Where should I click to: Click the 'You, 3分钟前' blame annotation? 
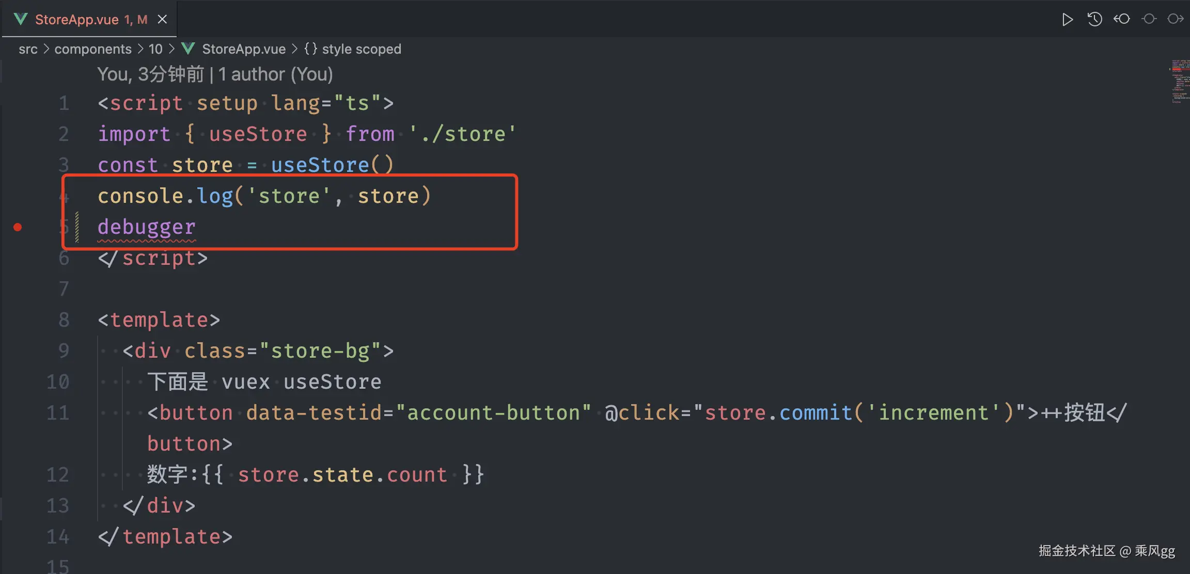point(150,74)
